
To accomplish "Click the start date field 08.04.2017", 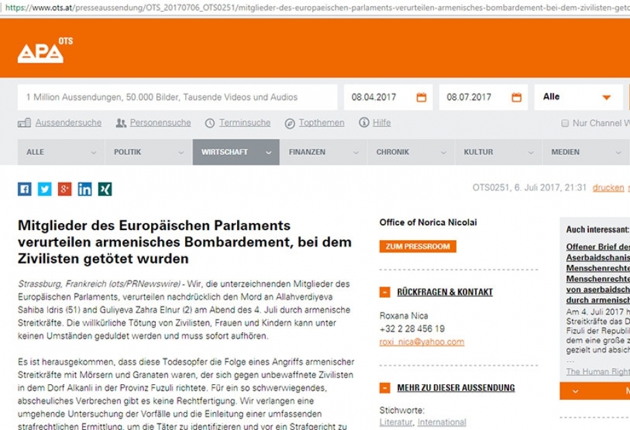I will pos(388,97).
